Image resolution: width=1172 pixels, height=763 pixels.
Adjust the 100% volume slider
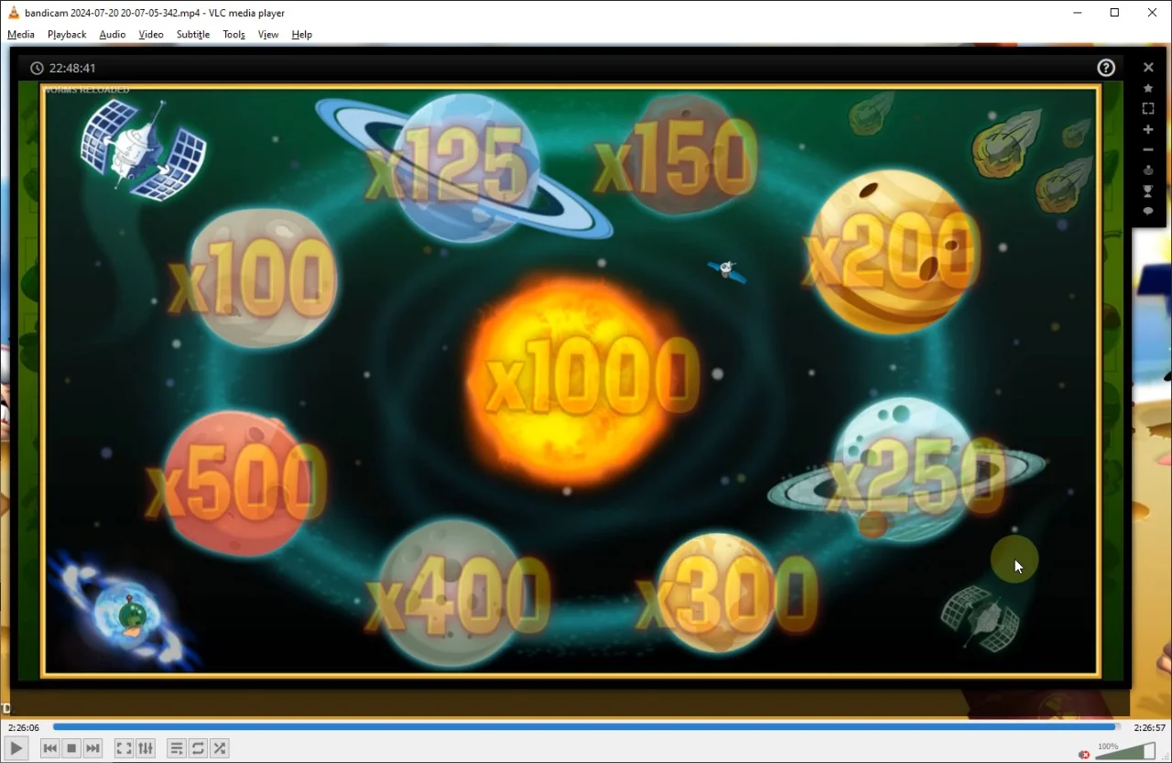click(1124, 751)
